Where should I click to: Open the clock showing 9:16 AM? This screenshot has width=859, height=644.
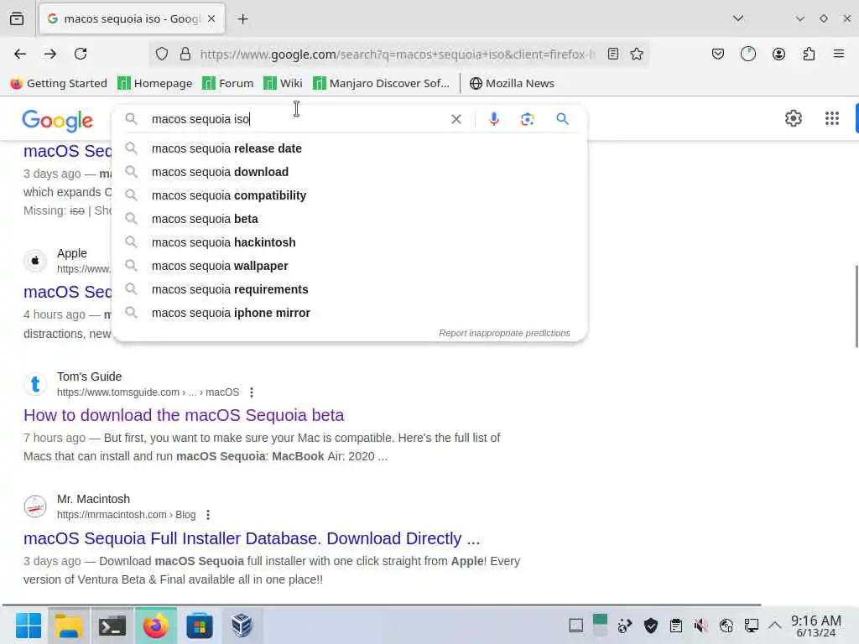(x=815, y=626)
